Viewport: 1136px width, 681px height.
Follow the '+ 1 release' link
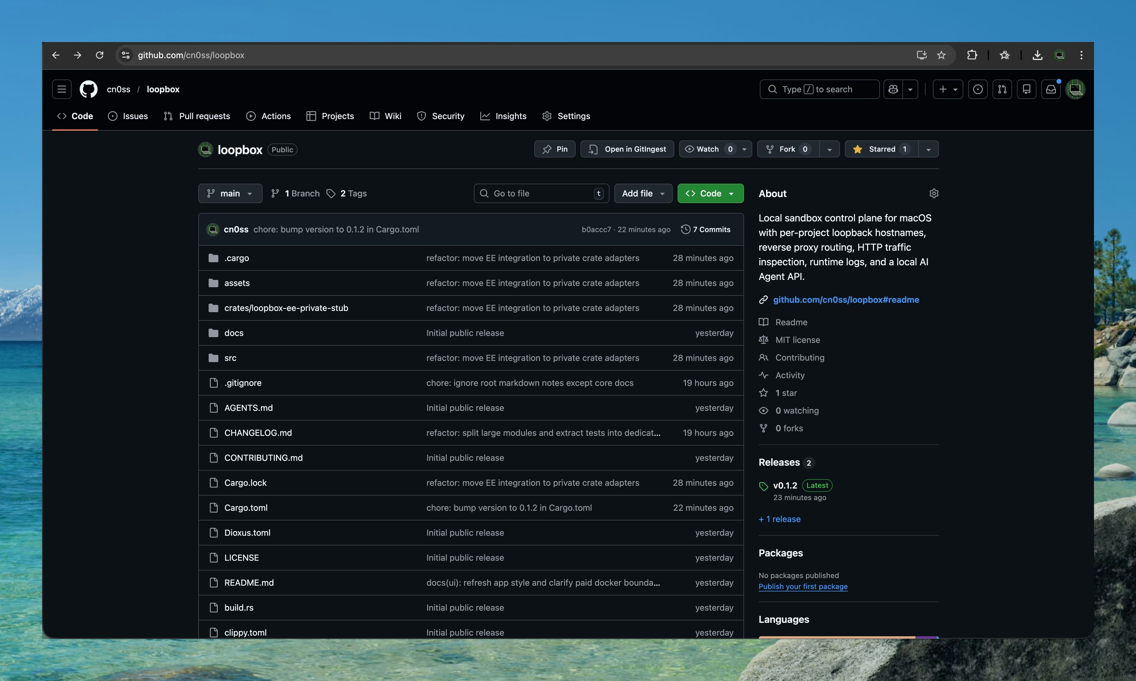click(x=779, y=519)
